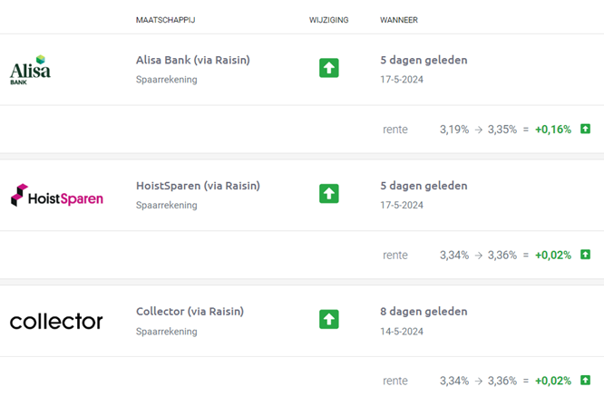Click the HoistSparen logo
Screen dimensions: 604x396
[57, 195]
